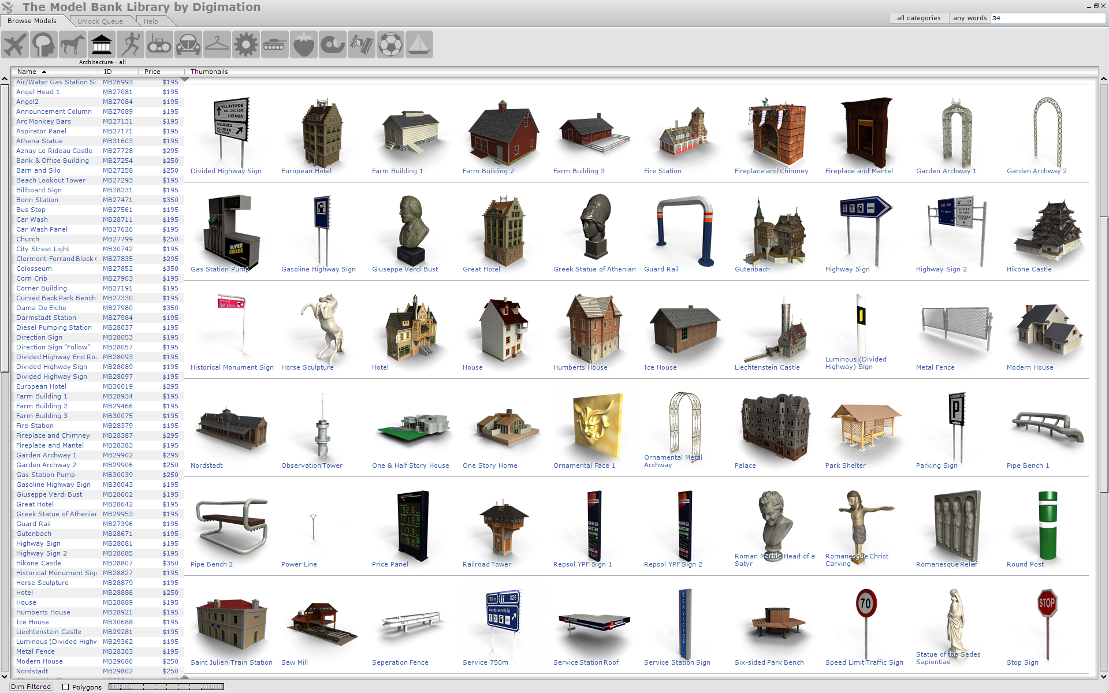Select the Gas Station Pump model thumbnail
1109x693 pixels.
[x=231, y=232]
